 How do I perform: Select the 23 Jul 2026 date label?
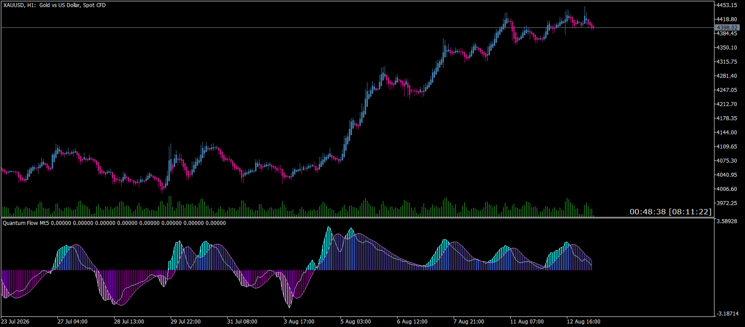pos(15,322)
